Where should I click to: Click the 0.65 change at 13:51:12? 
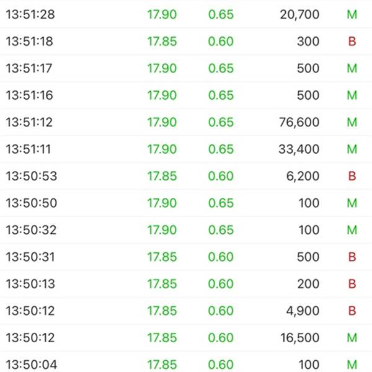coord(221,122)
